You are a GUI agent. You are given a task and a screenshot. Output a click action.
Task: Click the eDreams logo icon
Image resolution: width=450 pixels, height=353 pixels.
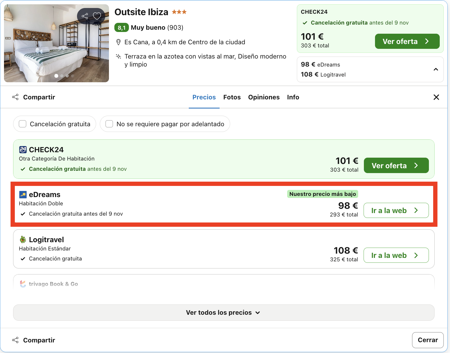[x=23, y=194]
